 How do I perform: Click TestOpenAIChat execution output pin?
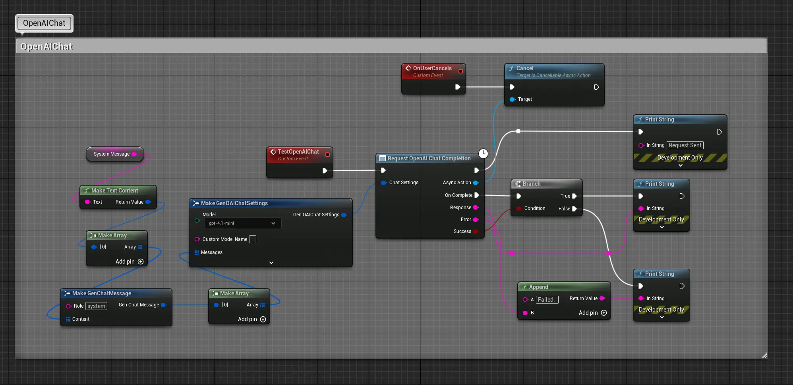325,171
